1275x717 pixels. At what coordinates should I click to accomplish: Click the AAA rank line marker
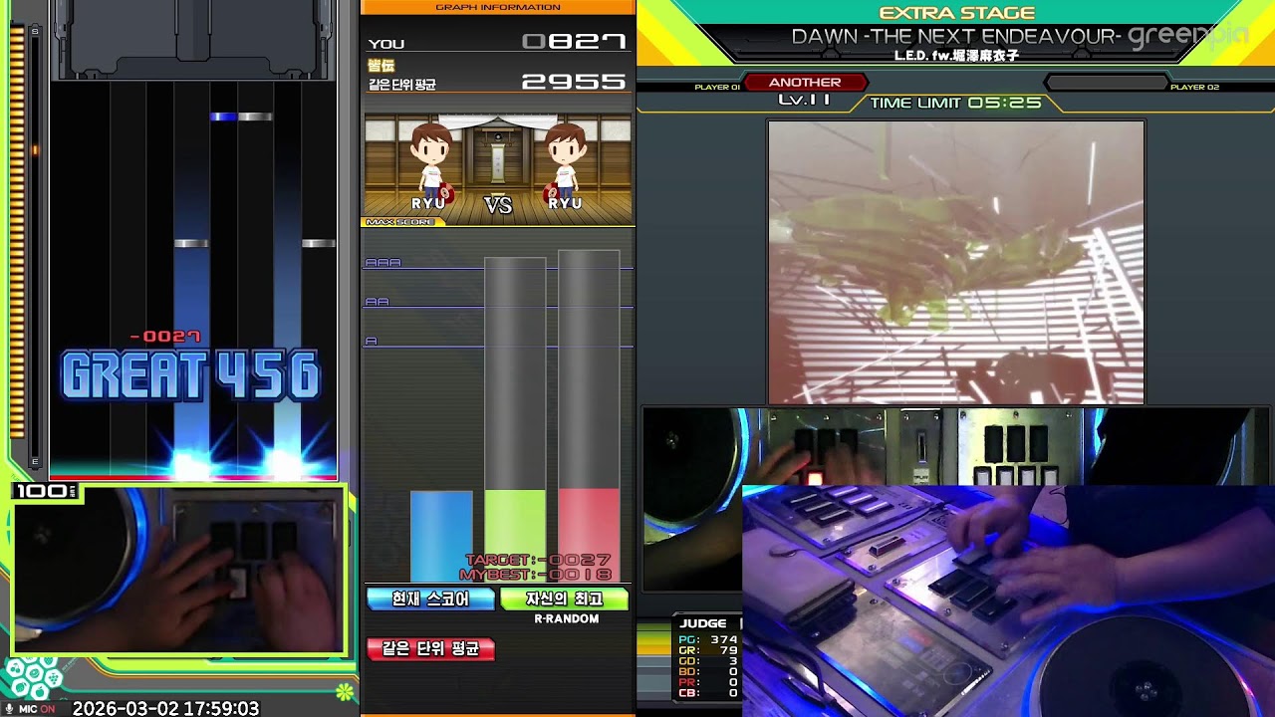click(382, 263)
